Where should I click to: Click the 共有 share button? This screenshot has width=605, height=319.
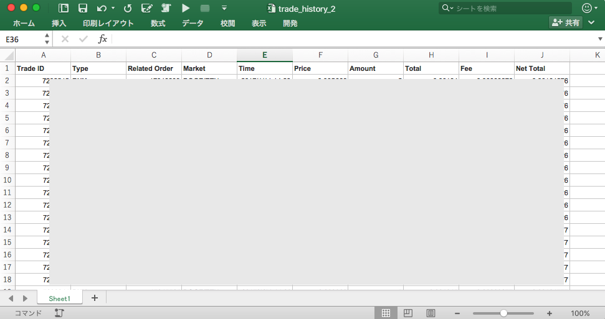[566, 22]
